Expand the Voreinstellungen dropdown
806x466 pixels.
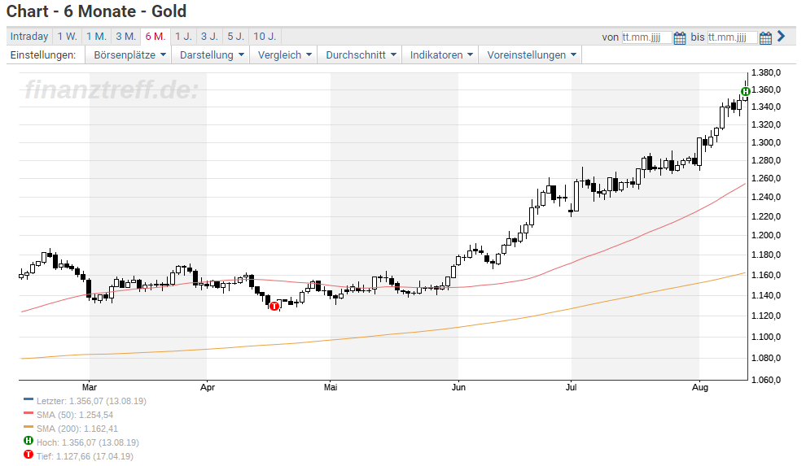(x=531, y=55)
